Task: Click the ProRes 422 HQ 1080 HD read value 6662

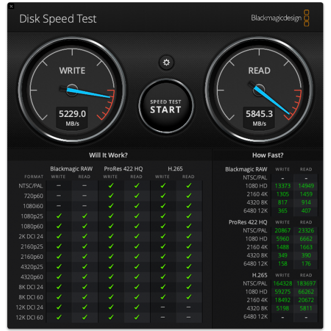Action: [306, 239]
